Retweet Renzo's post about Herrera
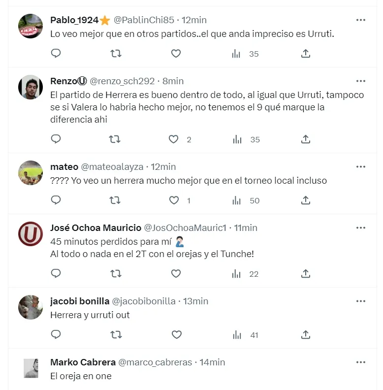Screen dimensions: 383x390 point(115,139)
